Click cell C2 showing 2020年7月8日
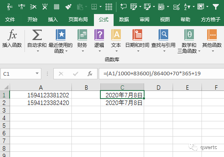The height and width of the screenshot is (157, 224). [122, 103]
